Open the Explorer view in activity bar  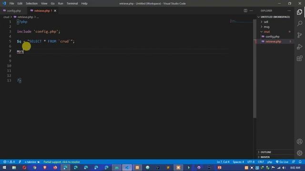[x=300, y=12]
